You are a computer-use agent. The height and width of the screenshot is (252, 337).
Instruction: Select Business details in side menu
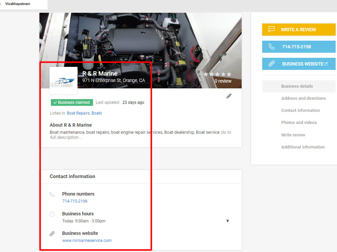pyautogui.click(x=299, y=86)
